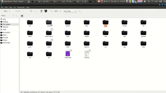
Task: Go Back in folder history
Action: [x=4, y=11]
